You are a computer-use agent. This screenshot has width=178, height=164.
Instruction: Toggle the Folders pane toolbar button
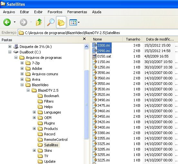[x=61, y=22]
